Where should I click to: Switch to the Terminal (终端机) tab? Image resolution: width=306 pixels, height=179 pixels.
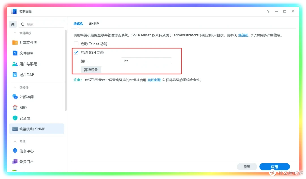(78, 23)
